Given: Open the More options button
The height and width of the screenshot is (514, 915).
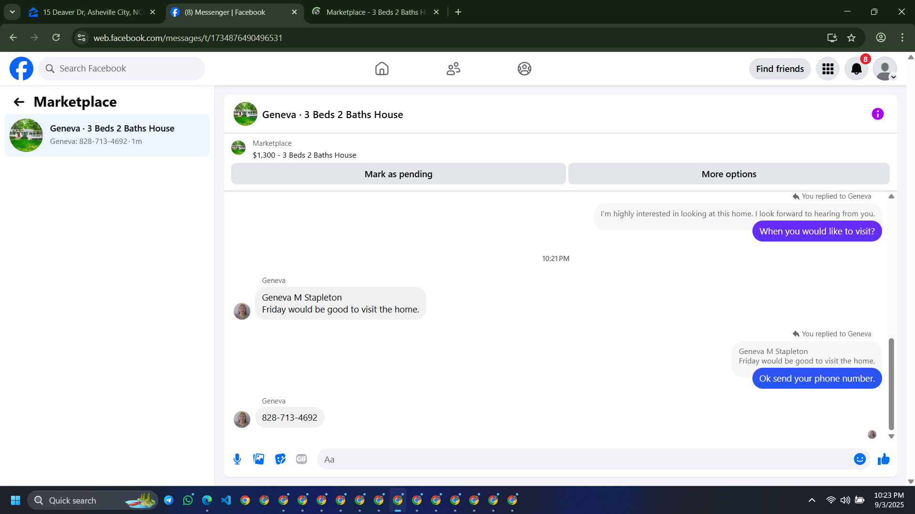Looking at the screenshot, I should pos(729,174).
